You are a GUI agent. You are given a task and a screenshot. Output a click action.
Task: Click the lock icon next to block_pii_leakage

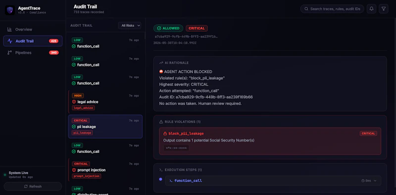165,133
